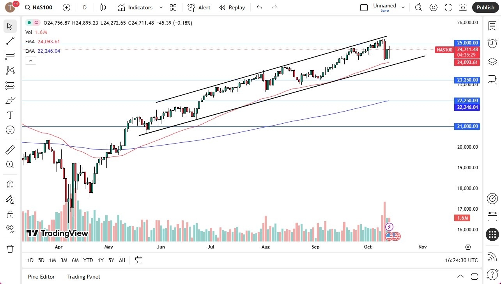
Task: Collapse the bottom legend with the chevron arrow
Action: click(30, 60)
